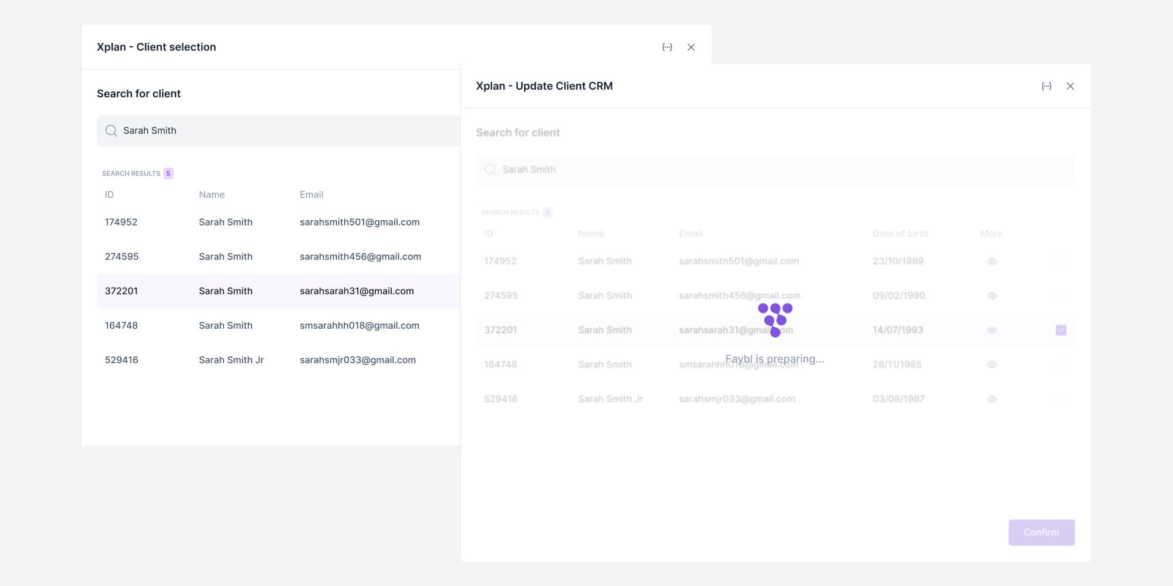Image resolution: width=1173 pixels, height=586 pixels.
Task: Focus the Sarah Smith search field in Client selection
Action: [279, 131]
